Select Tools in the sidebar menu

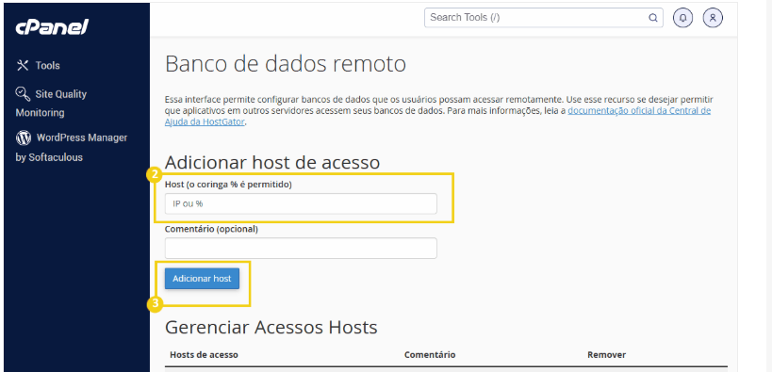click(48, 65)
